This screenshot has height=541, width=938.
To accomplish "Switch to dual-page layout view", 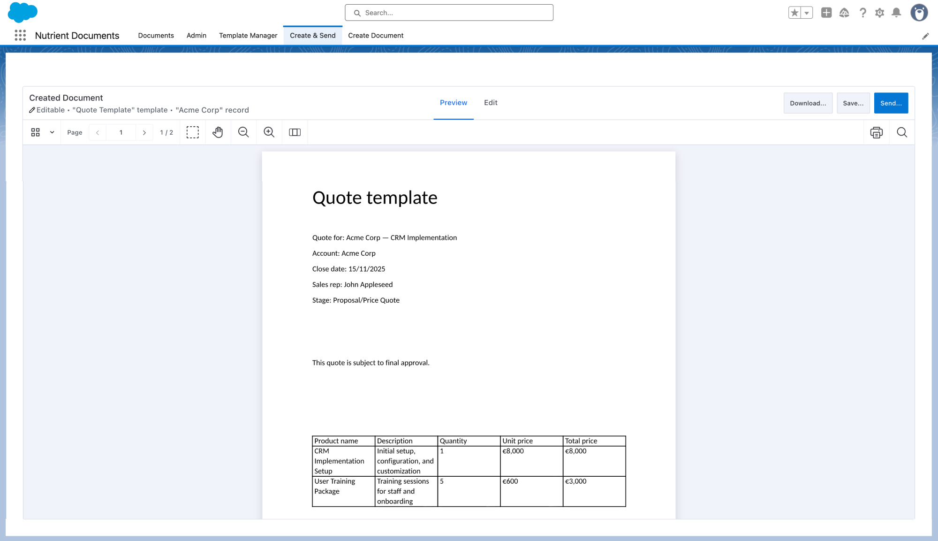I will [295, 132].
